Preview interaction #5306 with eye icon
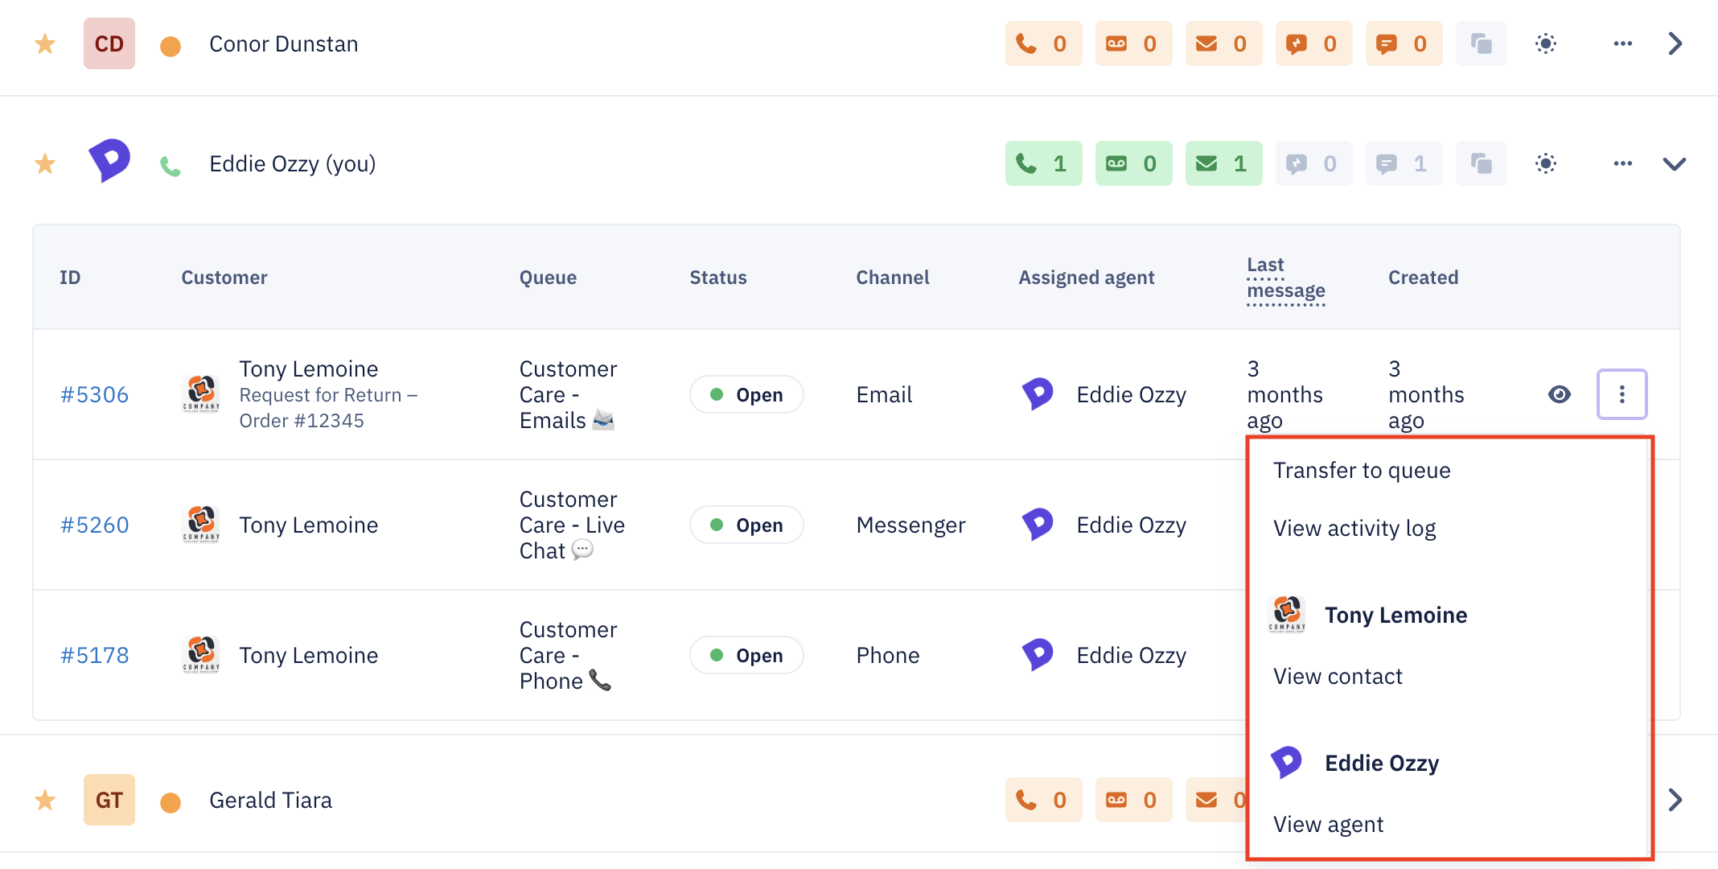 [x=1559, y=394]
